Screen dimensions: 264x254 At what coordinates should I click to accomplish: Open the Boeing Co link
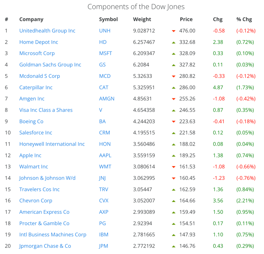[31, 121]
